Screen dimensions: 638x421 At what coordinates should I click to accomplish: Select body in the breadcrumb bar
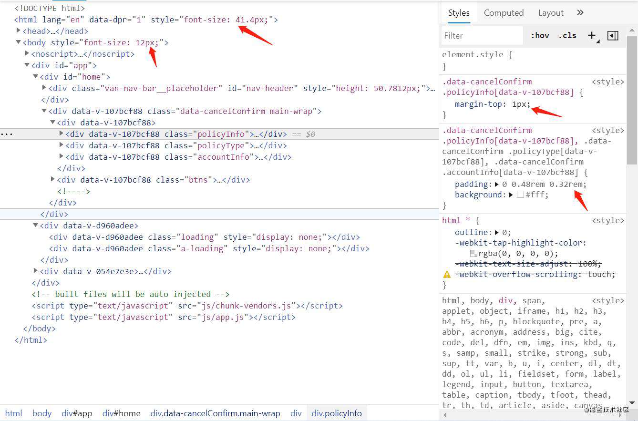[41, 413]
